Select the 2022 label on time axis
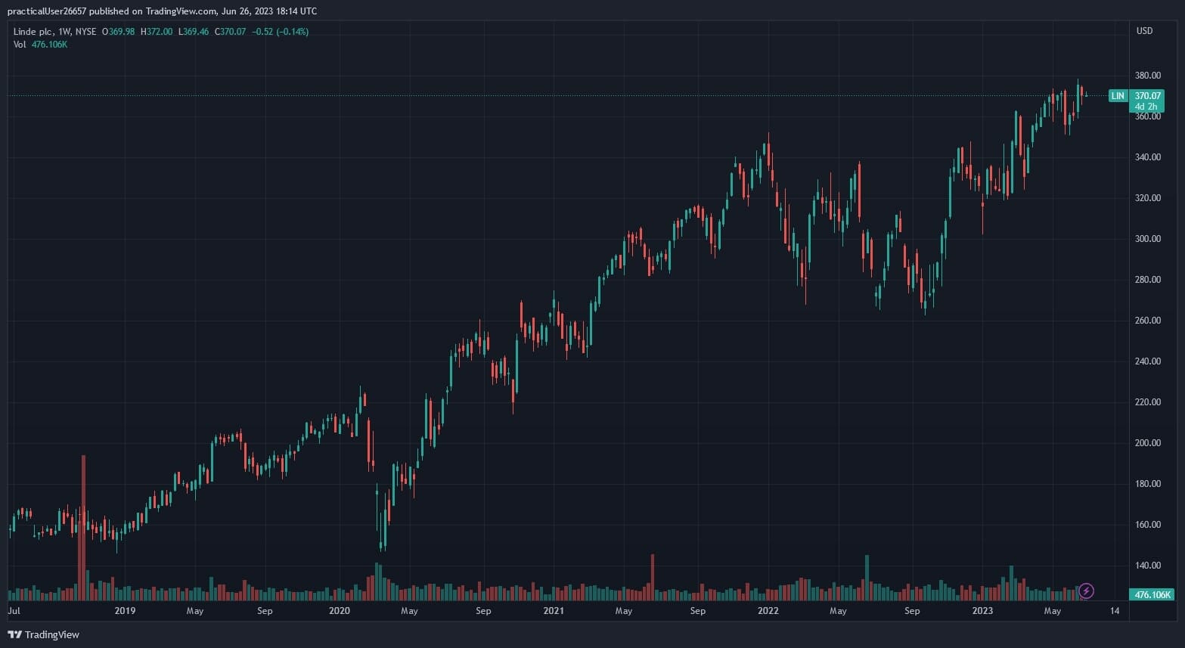The image size is (1185, 648). click(x=768, y=611)
